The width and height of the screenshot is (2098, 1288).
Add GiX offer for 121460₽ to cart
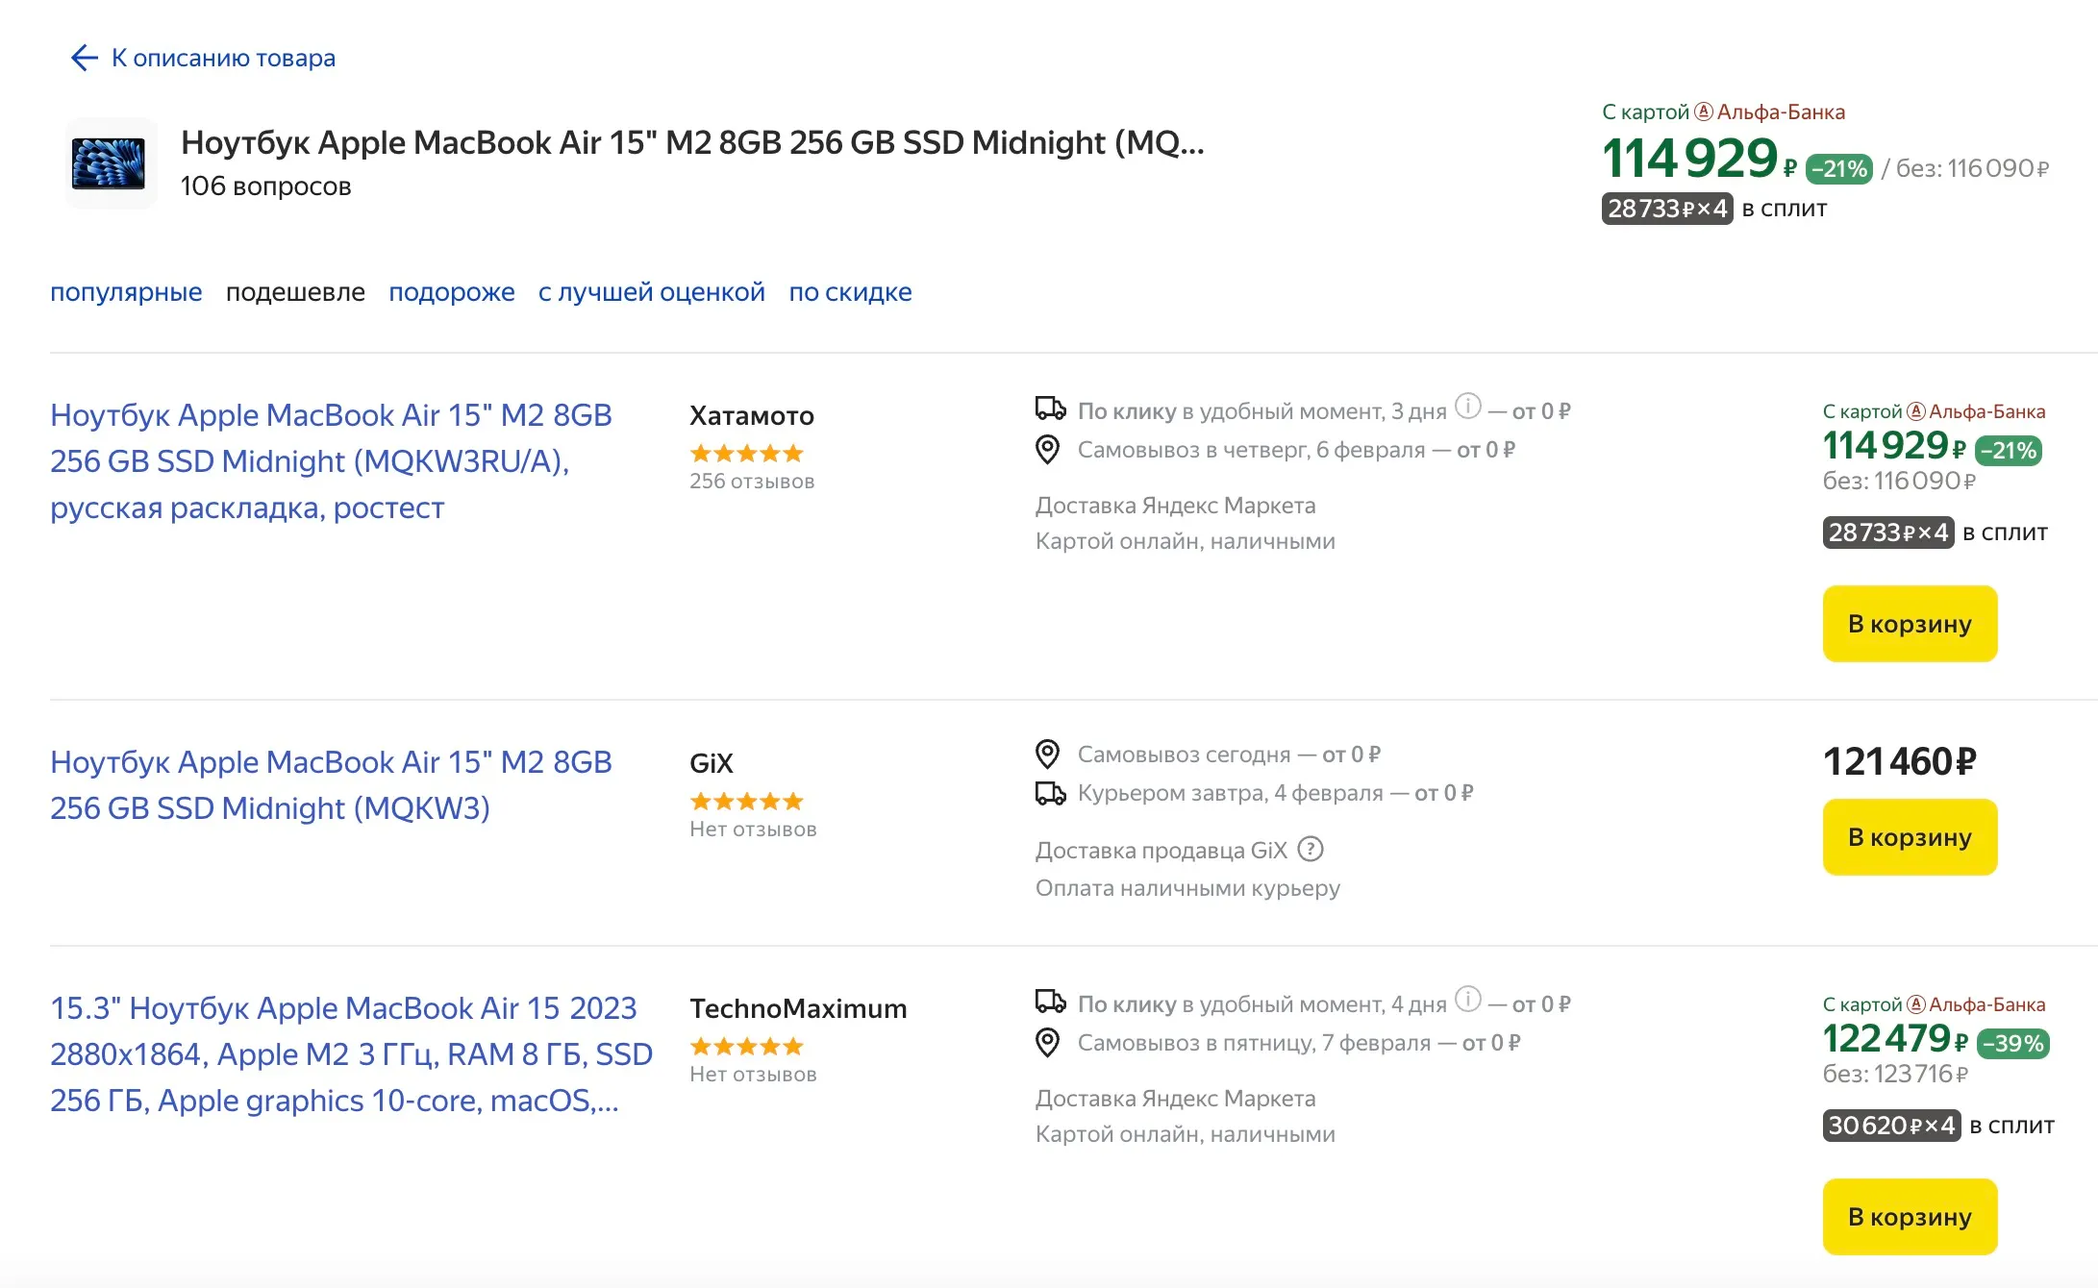[1909, 837]
